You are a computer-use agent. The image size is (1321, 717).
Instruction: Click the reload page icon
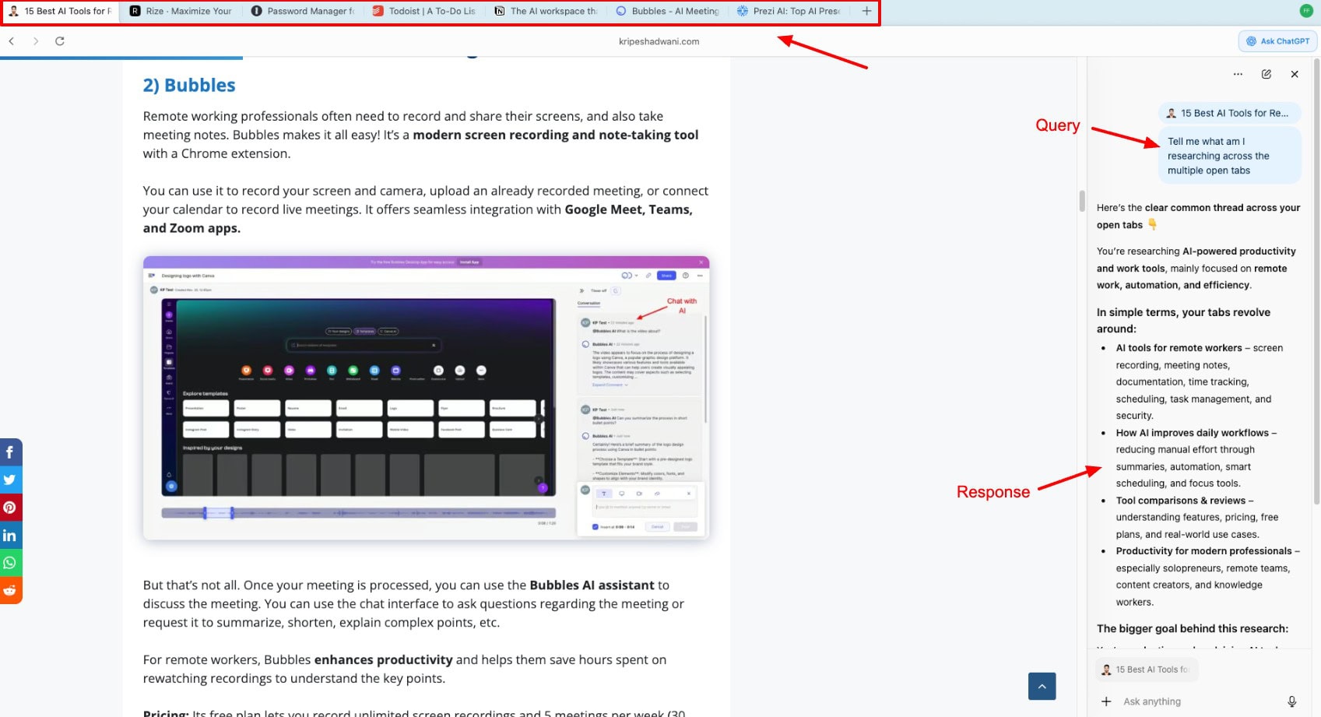[x=60, y=41]
